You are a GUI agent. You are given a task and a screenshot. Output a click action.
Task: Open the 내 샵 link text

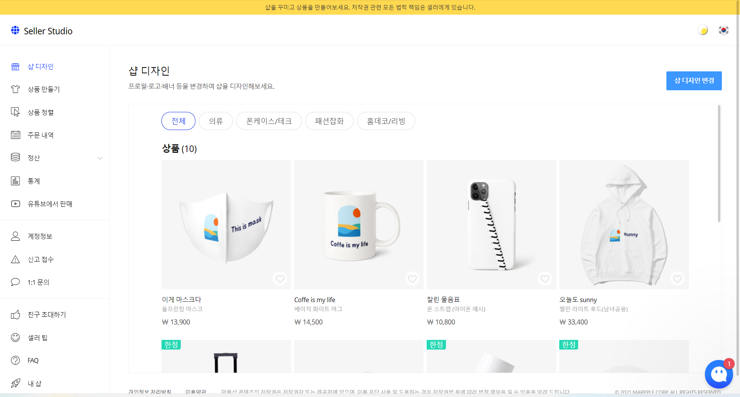point(35,383)
